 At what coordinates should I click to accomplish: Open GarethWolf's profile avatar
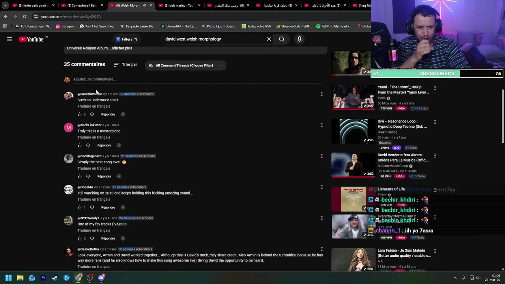[x=69, y=96]
